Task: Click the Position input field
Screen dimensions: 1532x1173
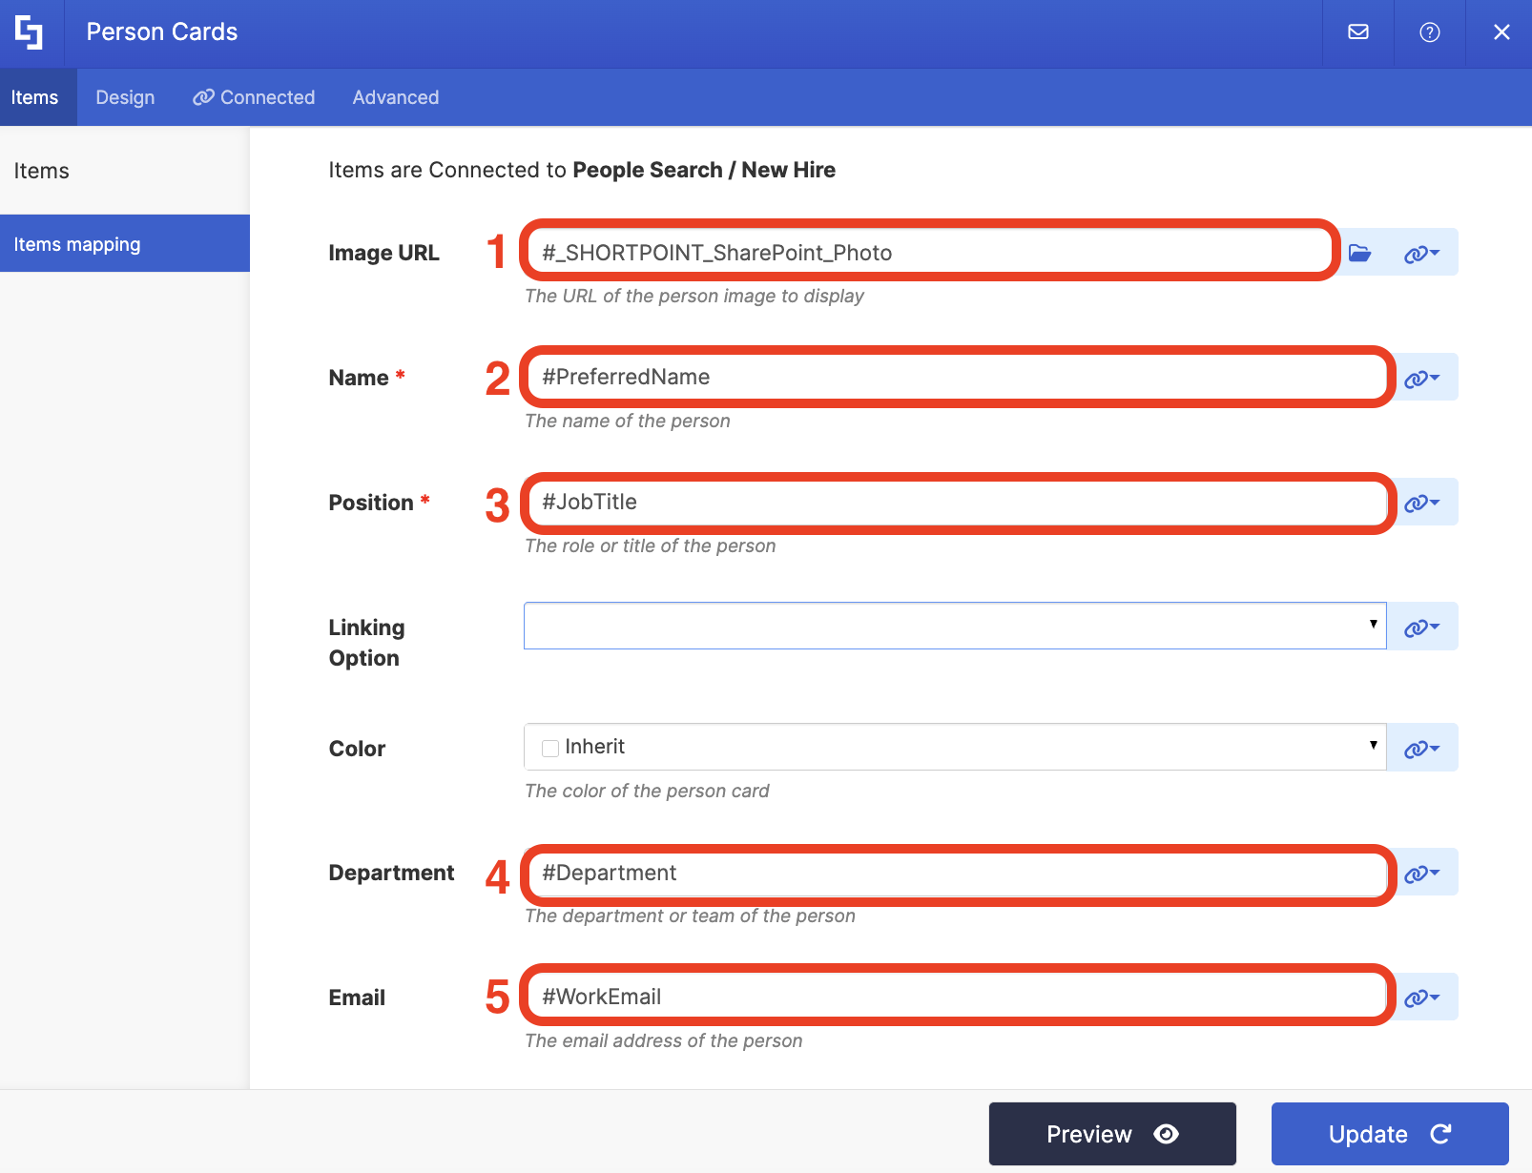Action: click(x=958, y=502)
